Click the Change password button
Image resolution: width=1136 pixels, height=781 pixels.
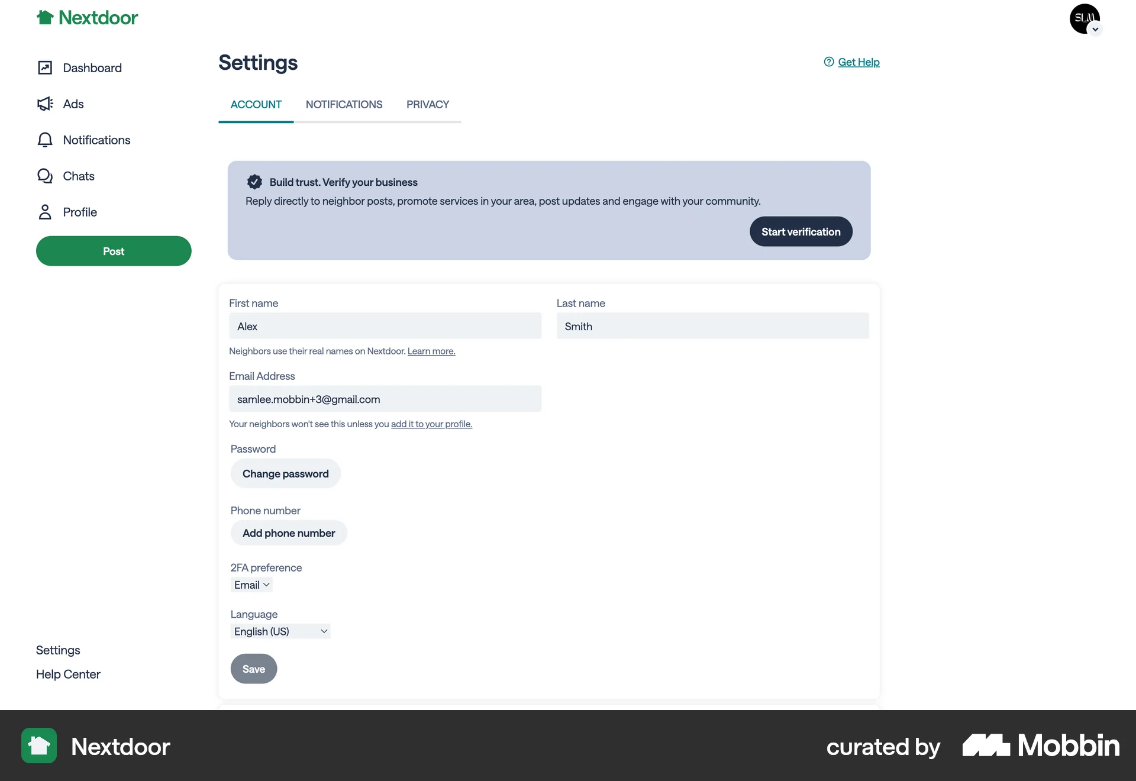[x=285, y=473]
